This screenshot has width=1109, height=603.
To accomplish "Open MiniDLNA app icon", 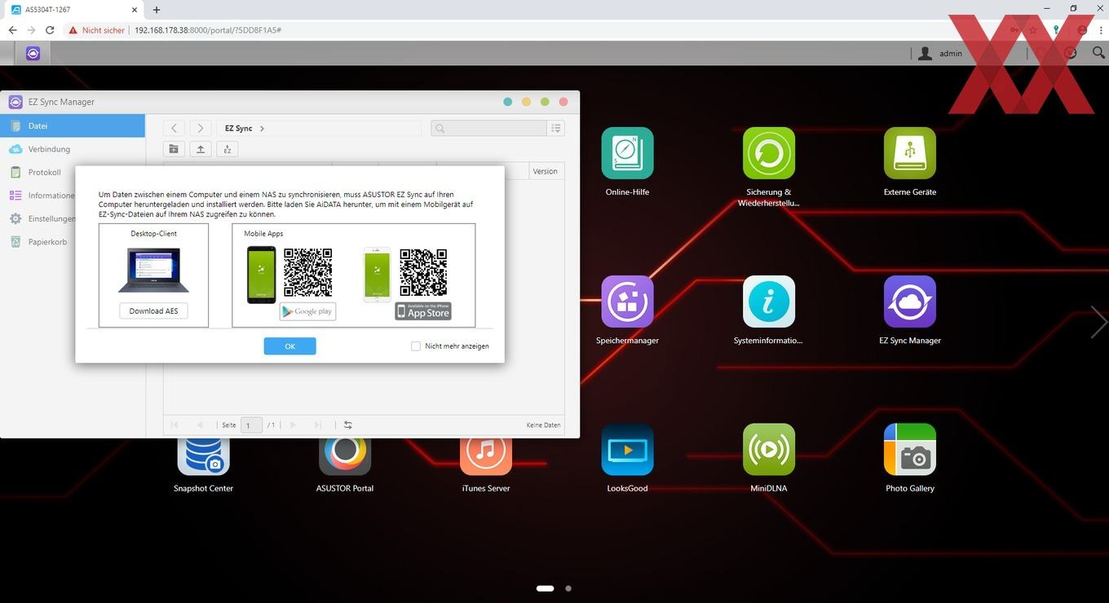I will pos(768,450).
